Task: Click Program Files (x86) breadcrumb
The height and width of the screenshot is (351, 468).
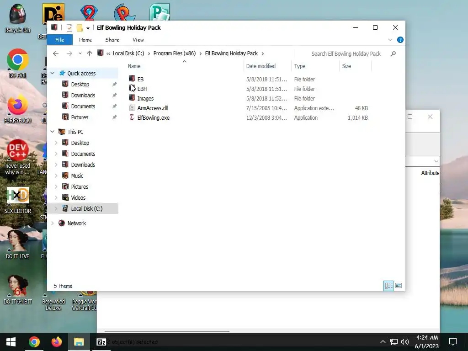Action: (x=175, y=53)
